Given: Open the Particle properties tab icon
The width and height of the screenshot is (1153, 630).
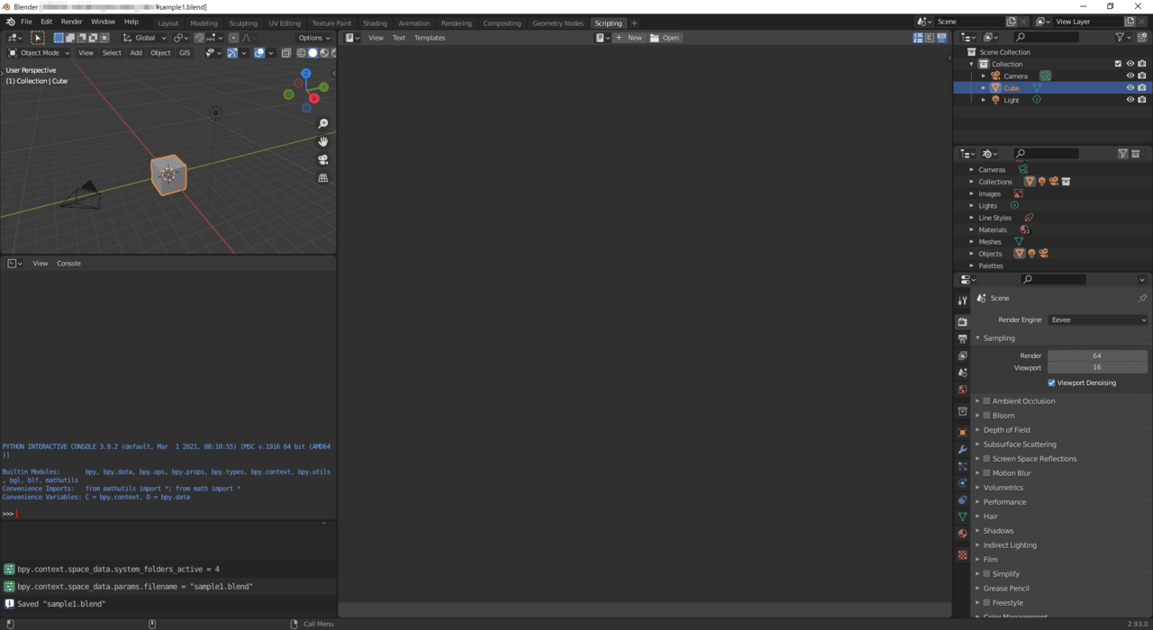Looking at the screenshot, I should (x=962, y=466).
